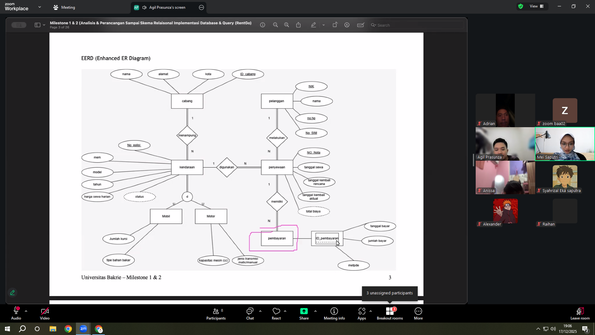Screen dimensions: 595x335
Task: Click the 'pelanggan' entity box
Action: pyautogui.click(x=277, y=101)
